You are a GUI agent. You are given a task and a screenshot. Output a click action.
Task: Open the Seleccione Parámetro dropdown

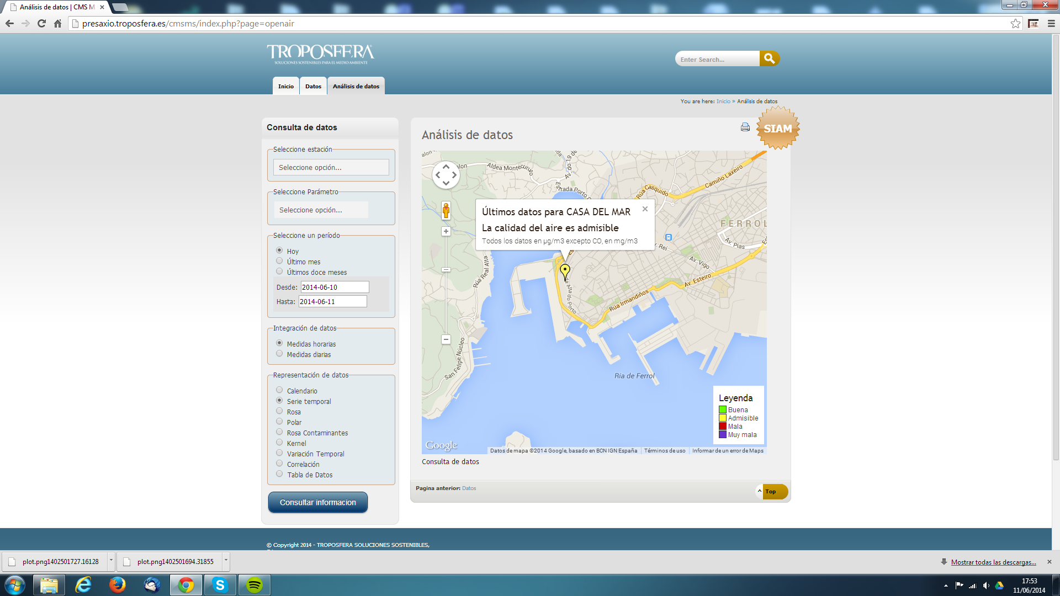tap(321, 210)
